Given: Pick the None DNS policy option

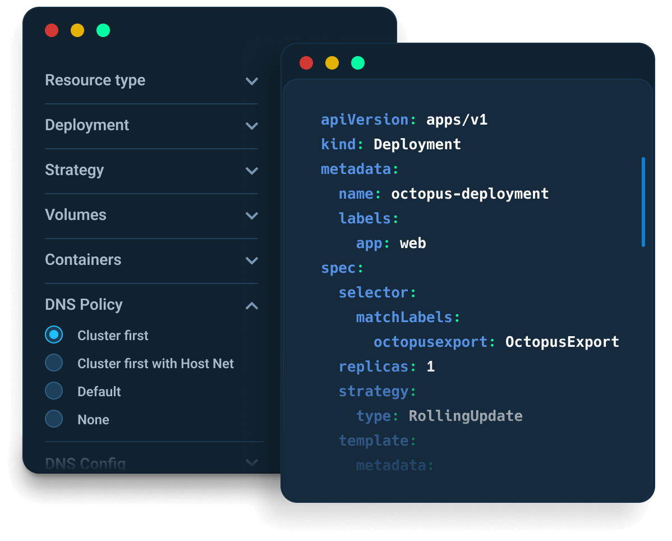Looking at the screenshot, I should pyautogui.click(x=54, y=419).
